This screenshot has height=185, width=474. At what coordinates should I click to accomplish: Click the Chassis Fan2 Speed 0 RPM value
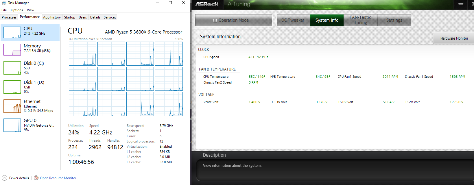pos(253,82)
